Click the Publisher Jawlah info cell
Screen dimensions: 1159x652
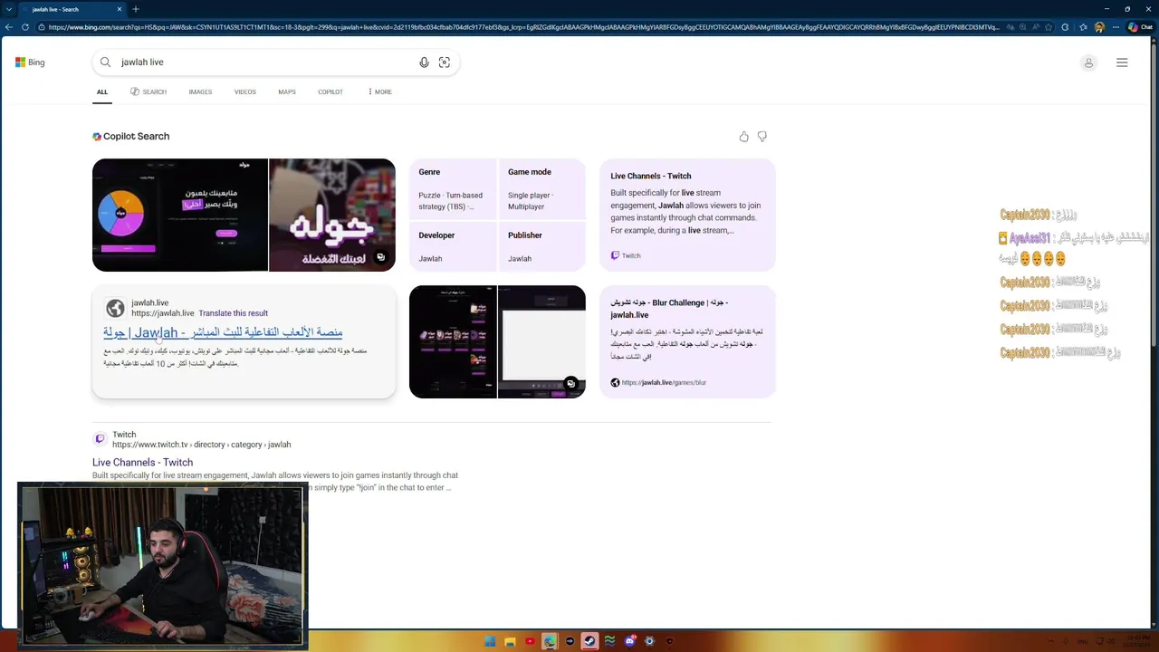click(541, 246)
